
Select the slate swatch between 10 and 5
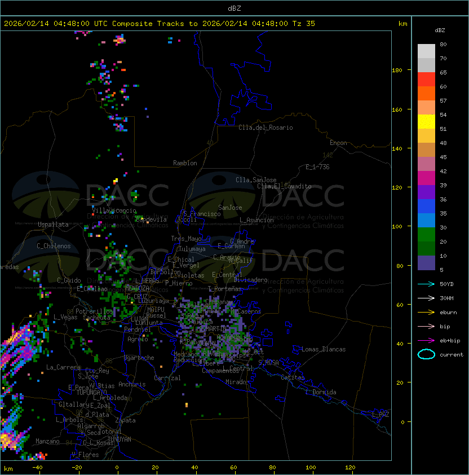(x=426, y=263)
